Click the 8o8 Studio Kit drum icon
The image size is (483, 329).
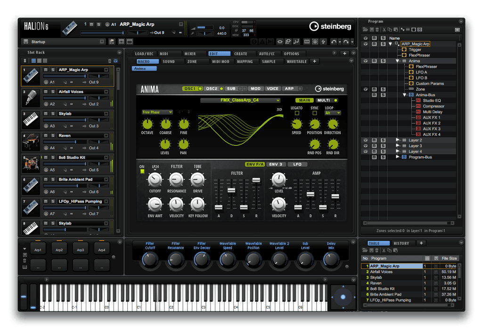point(31,164)
